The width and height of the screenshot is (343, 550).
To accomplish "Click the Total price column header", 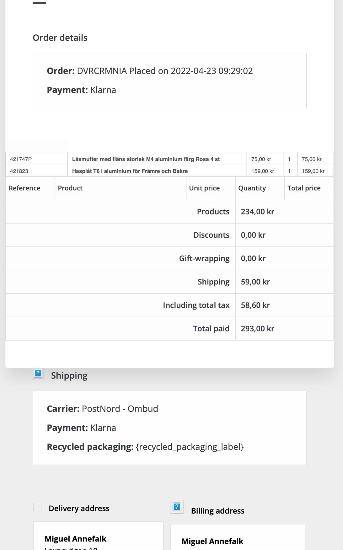I will [x=304, y=188].
